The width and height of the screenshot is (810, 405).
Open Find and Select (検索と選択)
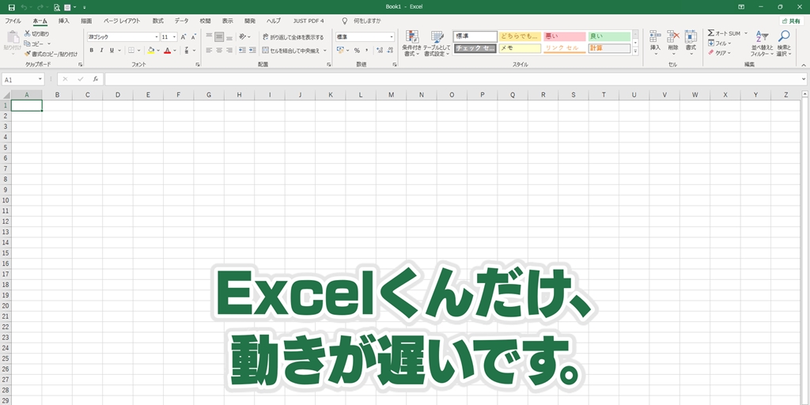click(784, 44)
